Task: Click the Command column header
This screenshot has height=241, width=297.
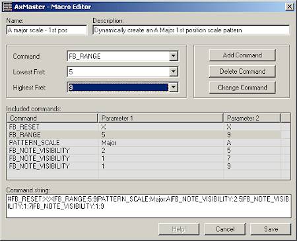Action: click(52, 118)
